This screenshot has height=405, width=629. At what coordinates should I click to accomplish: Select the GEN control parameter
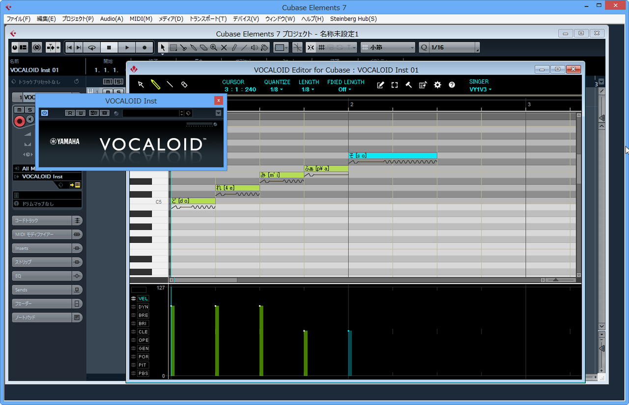(x=143, y=348)
